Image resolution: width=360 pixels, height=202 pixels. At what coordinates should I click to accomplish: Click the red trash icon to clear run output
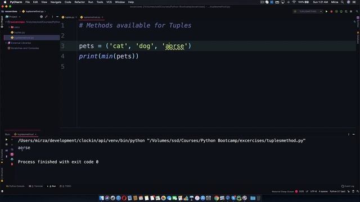[12, 164]
